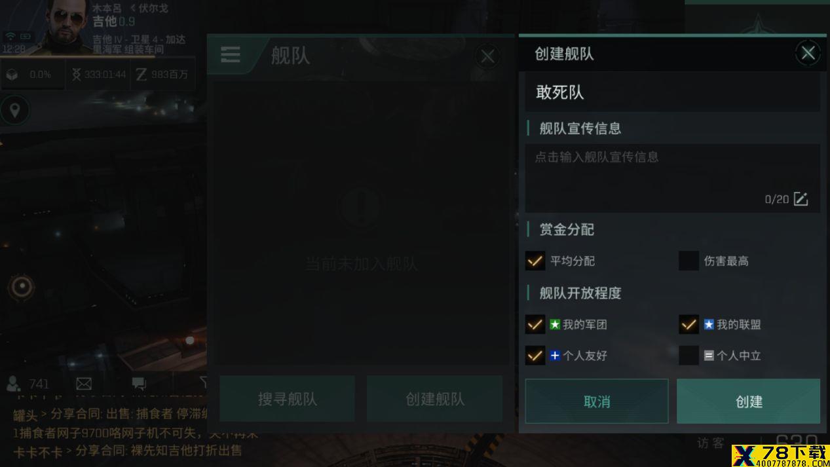Open the map location pin icon
Screen dimensions: 830x467
(14, 110)
